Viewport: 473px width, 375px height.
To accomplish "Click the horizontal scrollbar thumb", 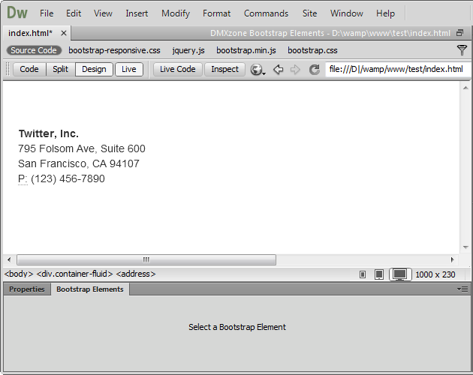I will 146,259.
